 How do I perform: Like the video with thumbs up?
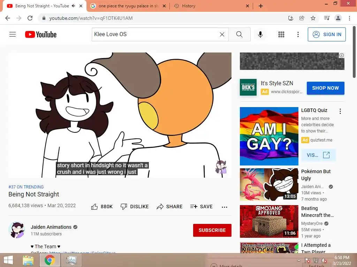point(102,207)
